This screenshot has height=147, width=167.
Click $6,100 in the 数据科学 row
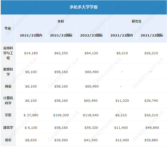(31, 72)
